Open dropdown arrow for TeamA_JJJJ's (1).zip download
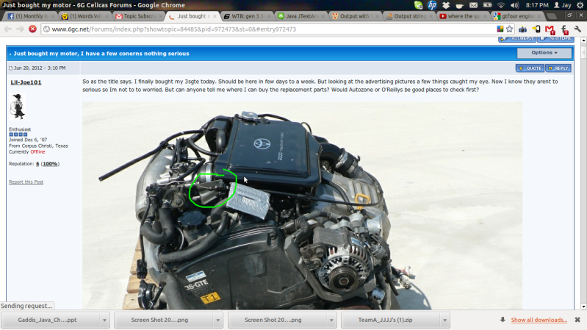Image resolution: width=587 pixels, height=330 pixels. point(444,320)
